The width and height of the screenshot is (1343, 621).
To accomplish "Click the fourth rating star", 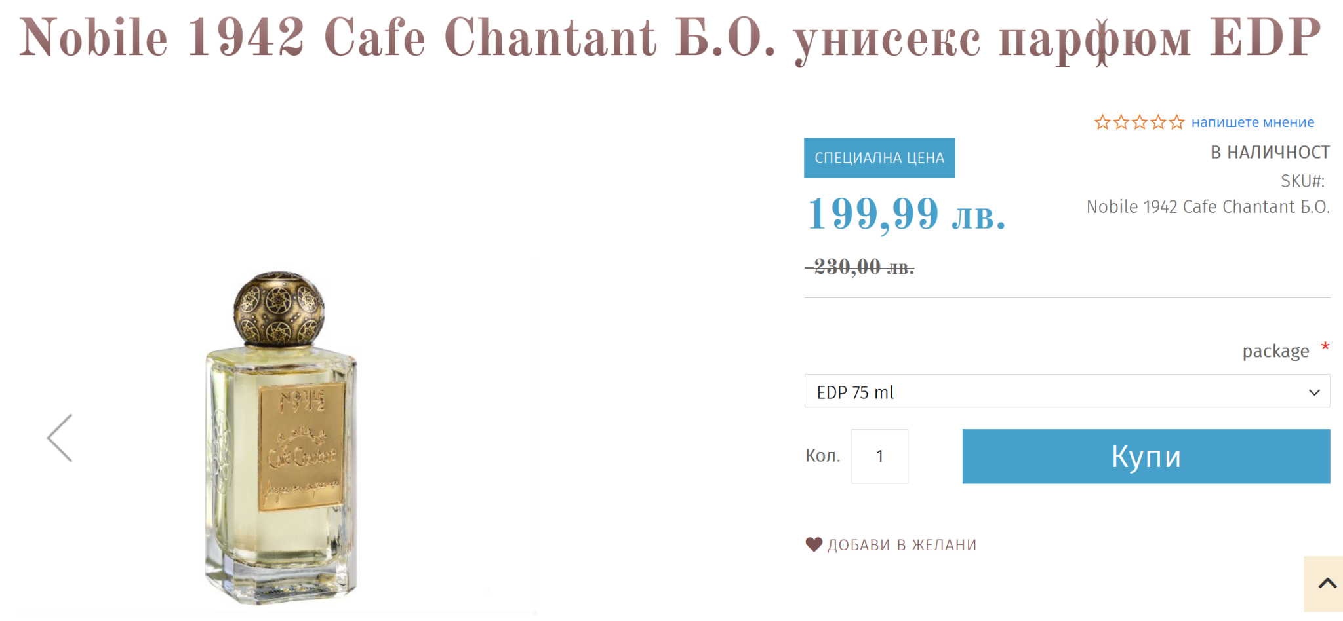I will [x=1159, y=122].
